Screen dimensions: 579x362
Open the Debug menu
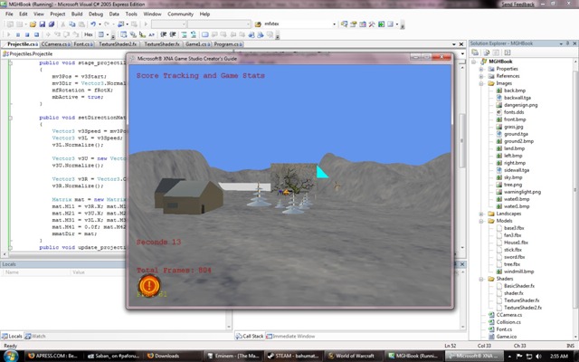tap(96, 14)
